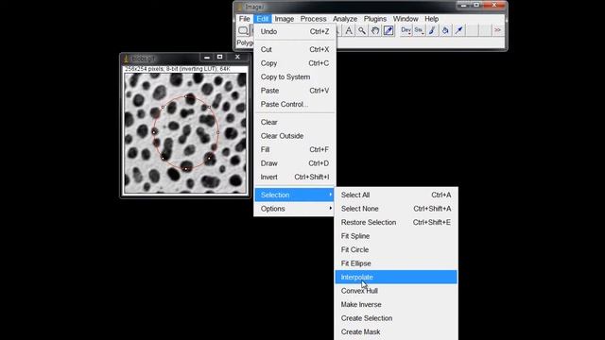Choose Fit Ellipse entry

pyautogui.click(x=396, y=263)
